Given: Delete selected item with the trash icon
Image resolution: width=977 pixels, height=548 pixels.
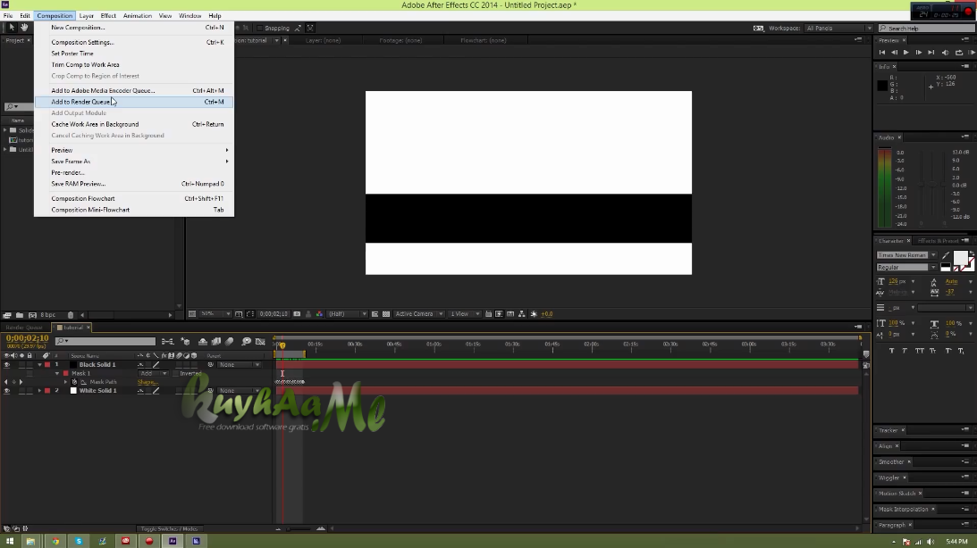Looking at the screenshot, I should 71,315.
